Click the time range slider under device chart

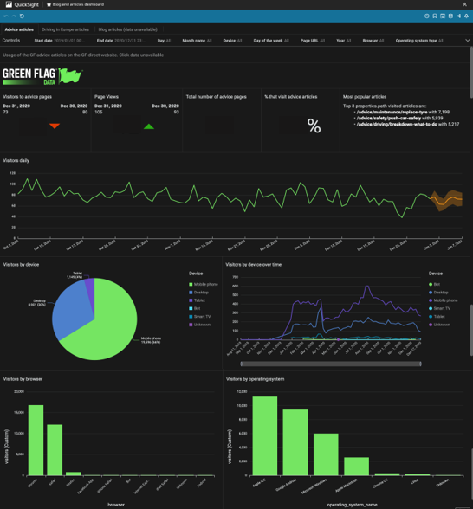331,364
